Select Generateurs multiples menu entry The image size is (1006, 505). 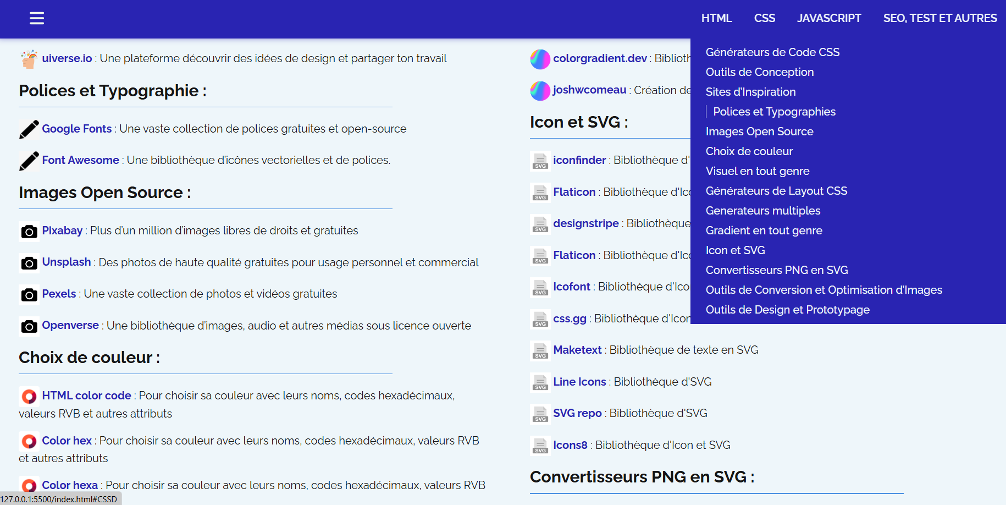click(x=763, y=211)
